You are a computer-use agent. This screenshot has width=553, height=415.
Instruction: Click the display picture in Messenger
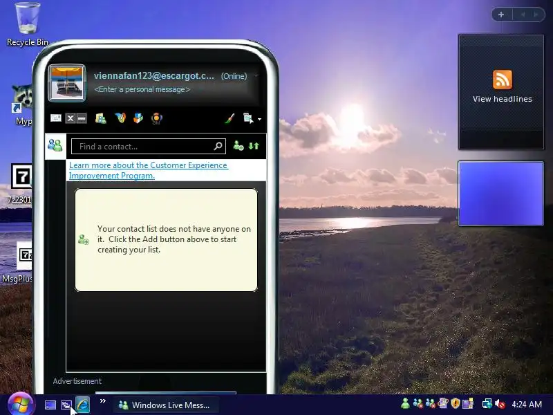click(x=67, y=82)
